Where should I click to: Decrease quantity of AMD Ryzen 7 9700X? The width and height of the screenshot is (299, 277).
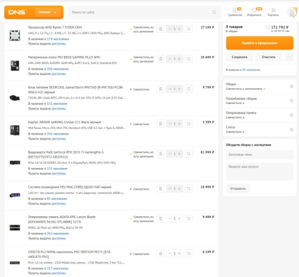[x=170, y=29]
